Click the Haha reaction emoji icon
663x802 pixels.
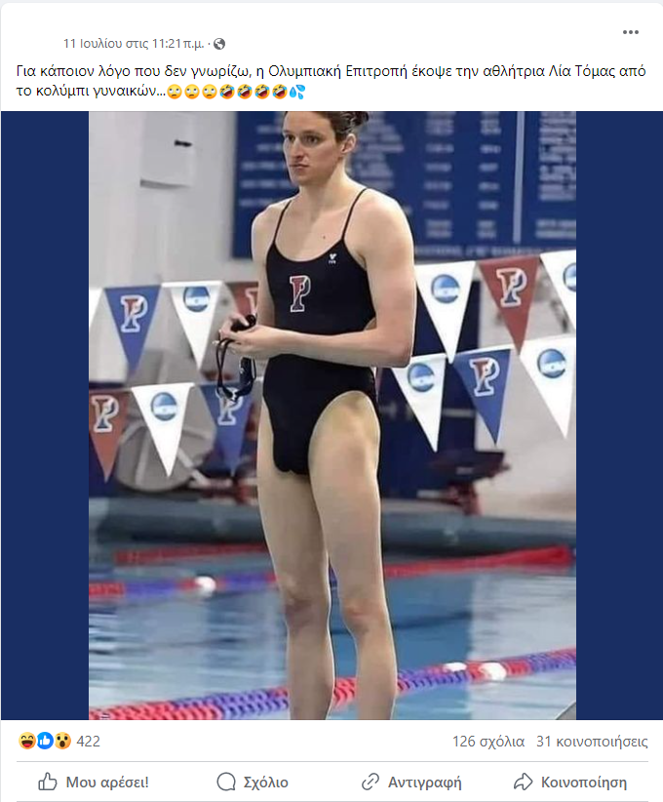27,741
